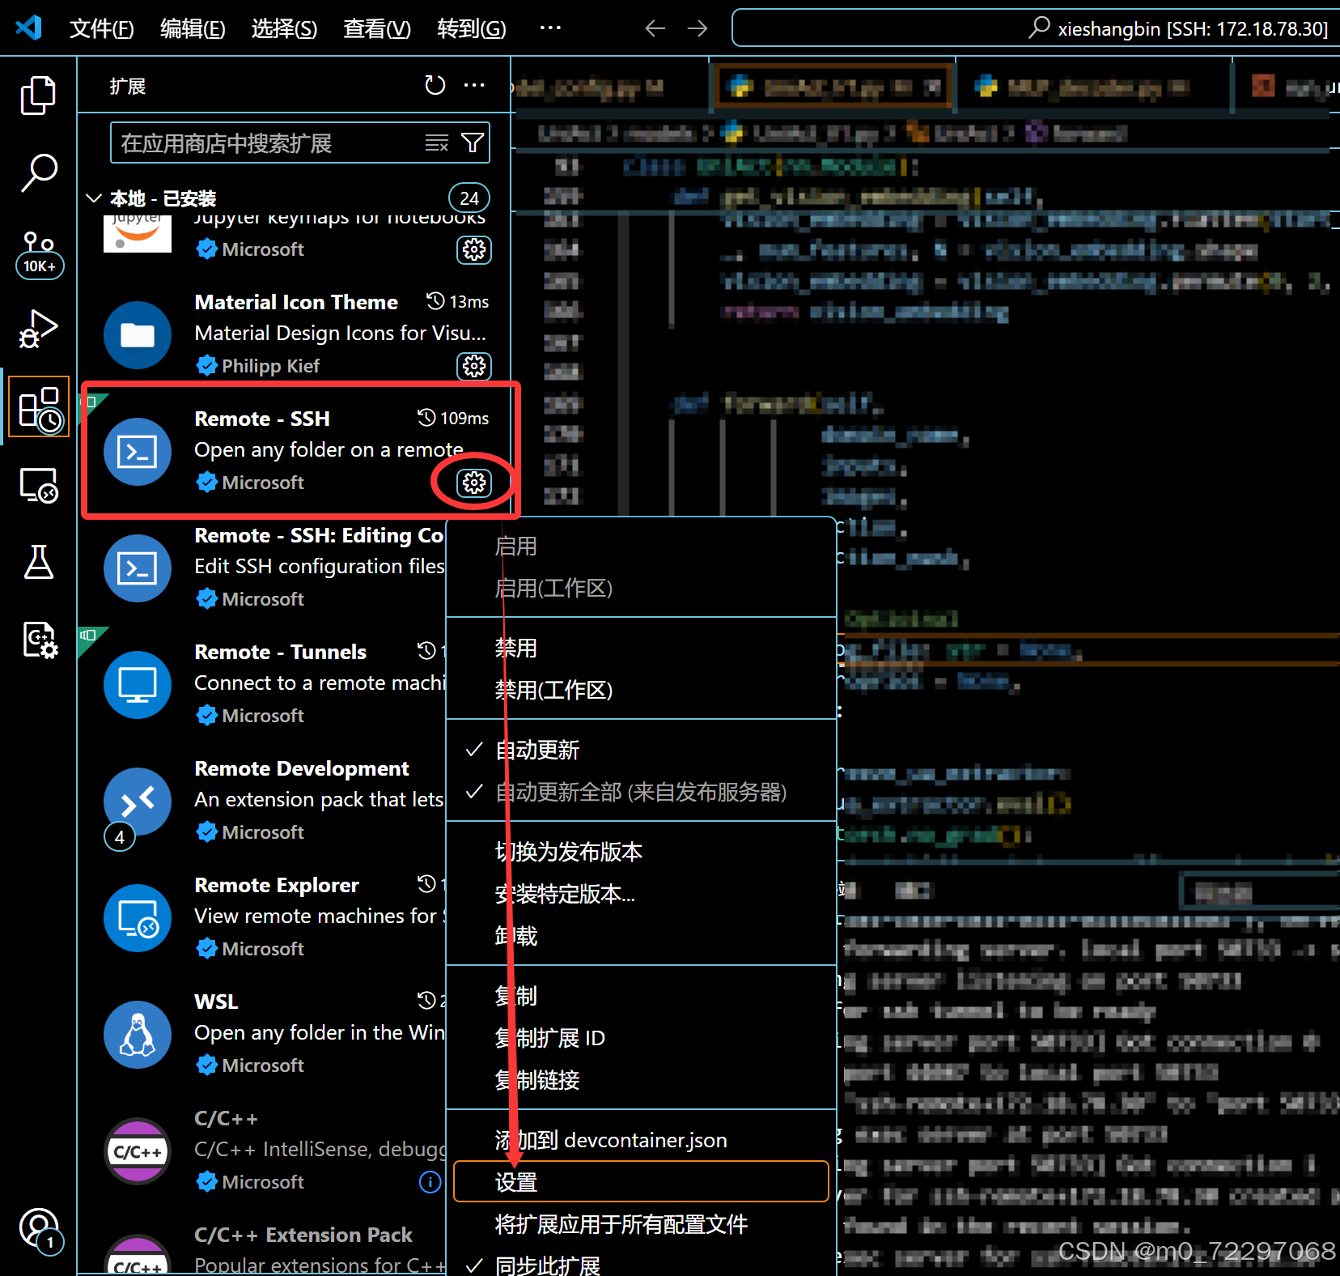Click WSL penguin extension icon

(138, 1035)
